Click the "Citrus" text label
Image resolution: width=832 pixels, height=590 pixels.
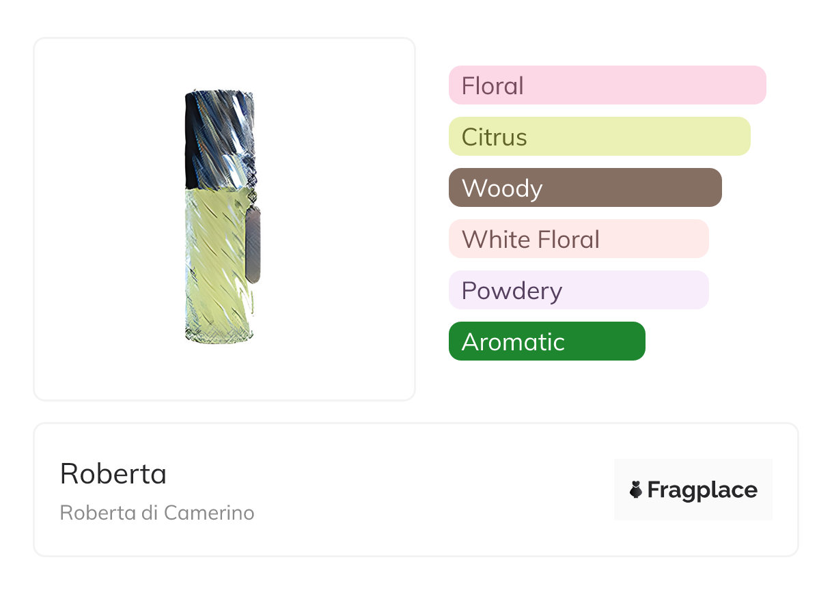(494, 137)
